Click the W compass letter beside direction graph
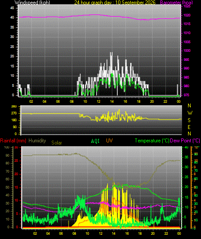This screenshot has width=201, height=239. coord(190,113)
